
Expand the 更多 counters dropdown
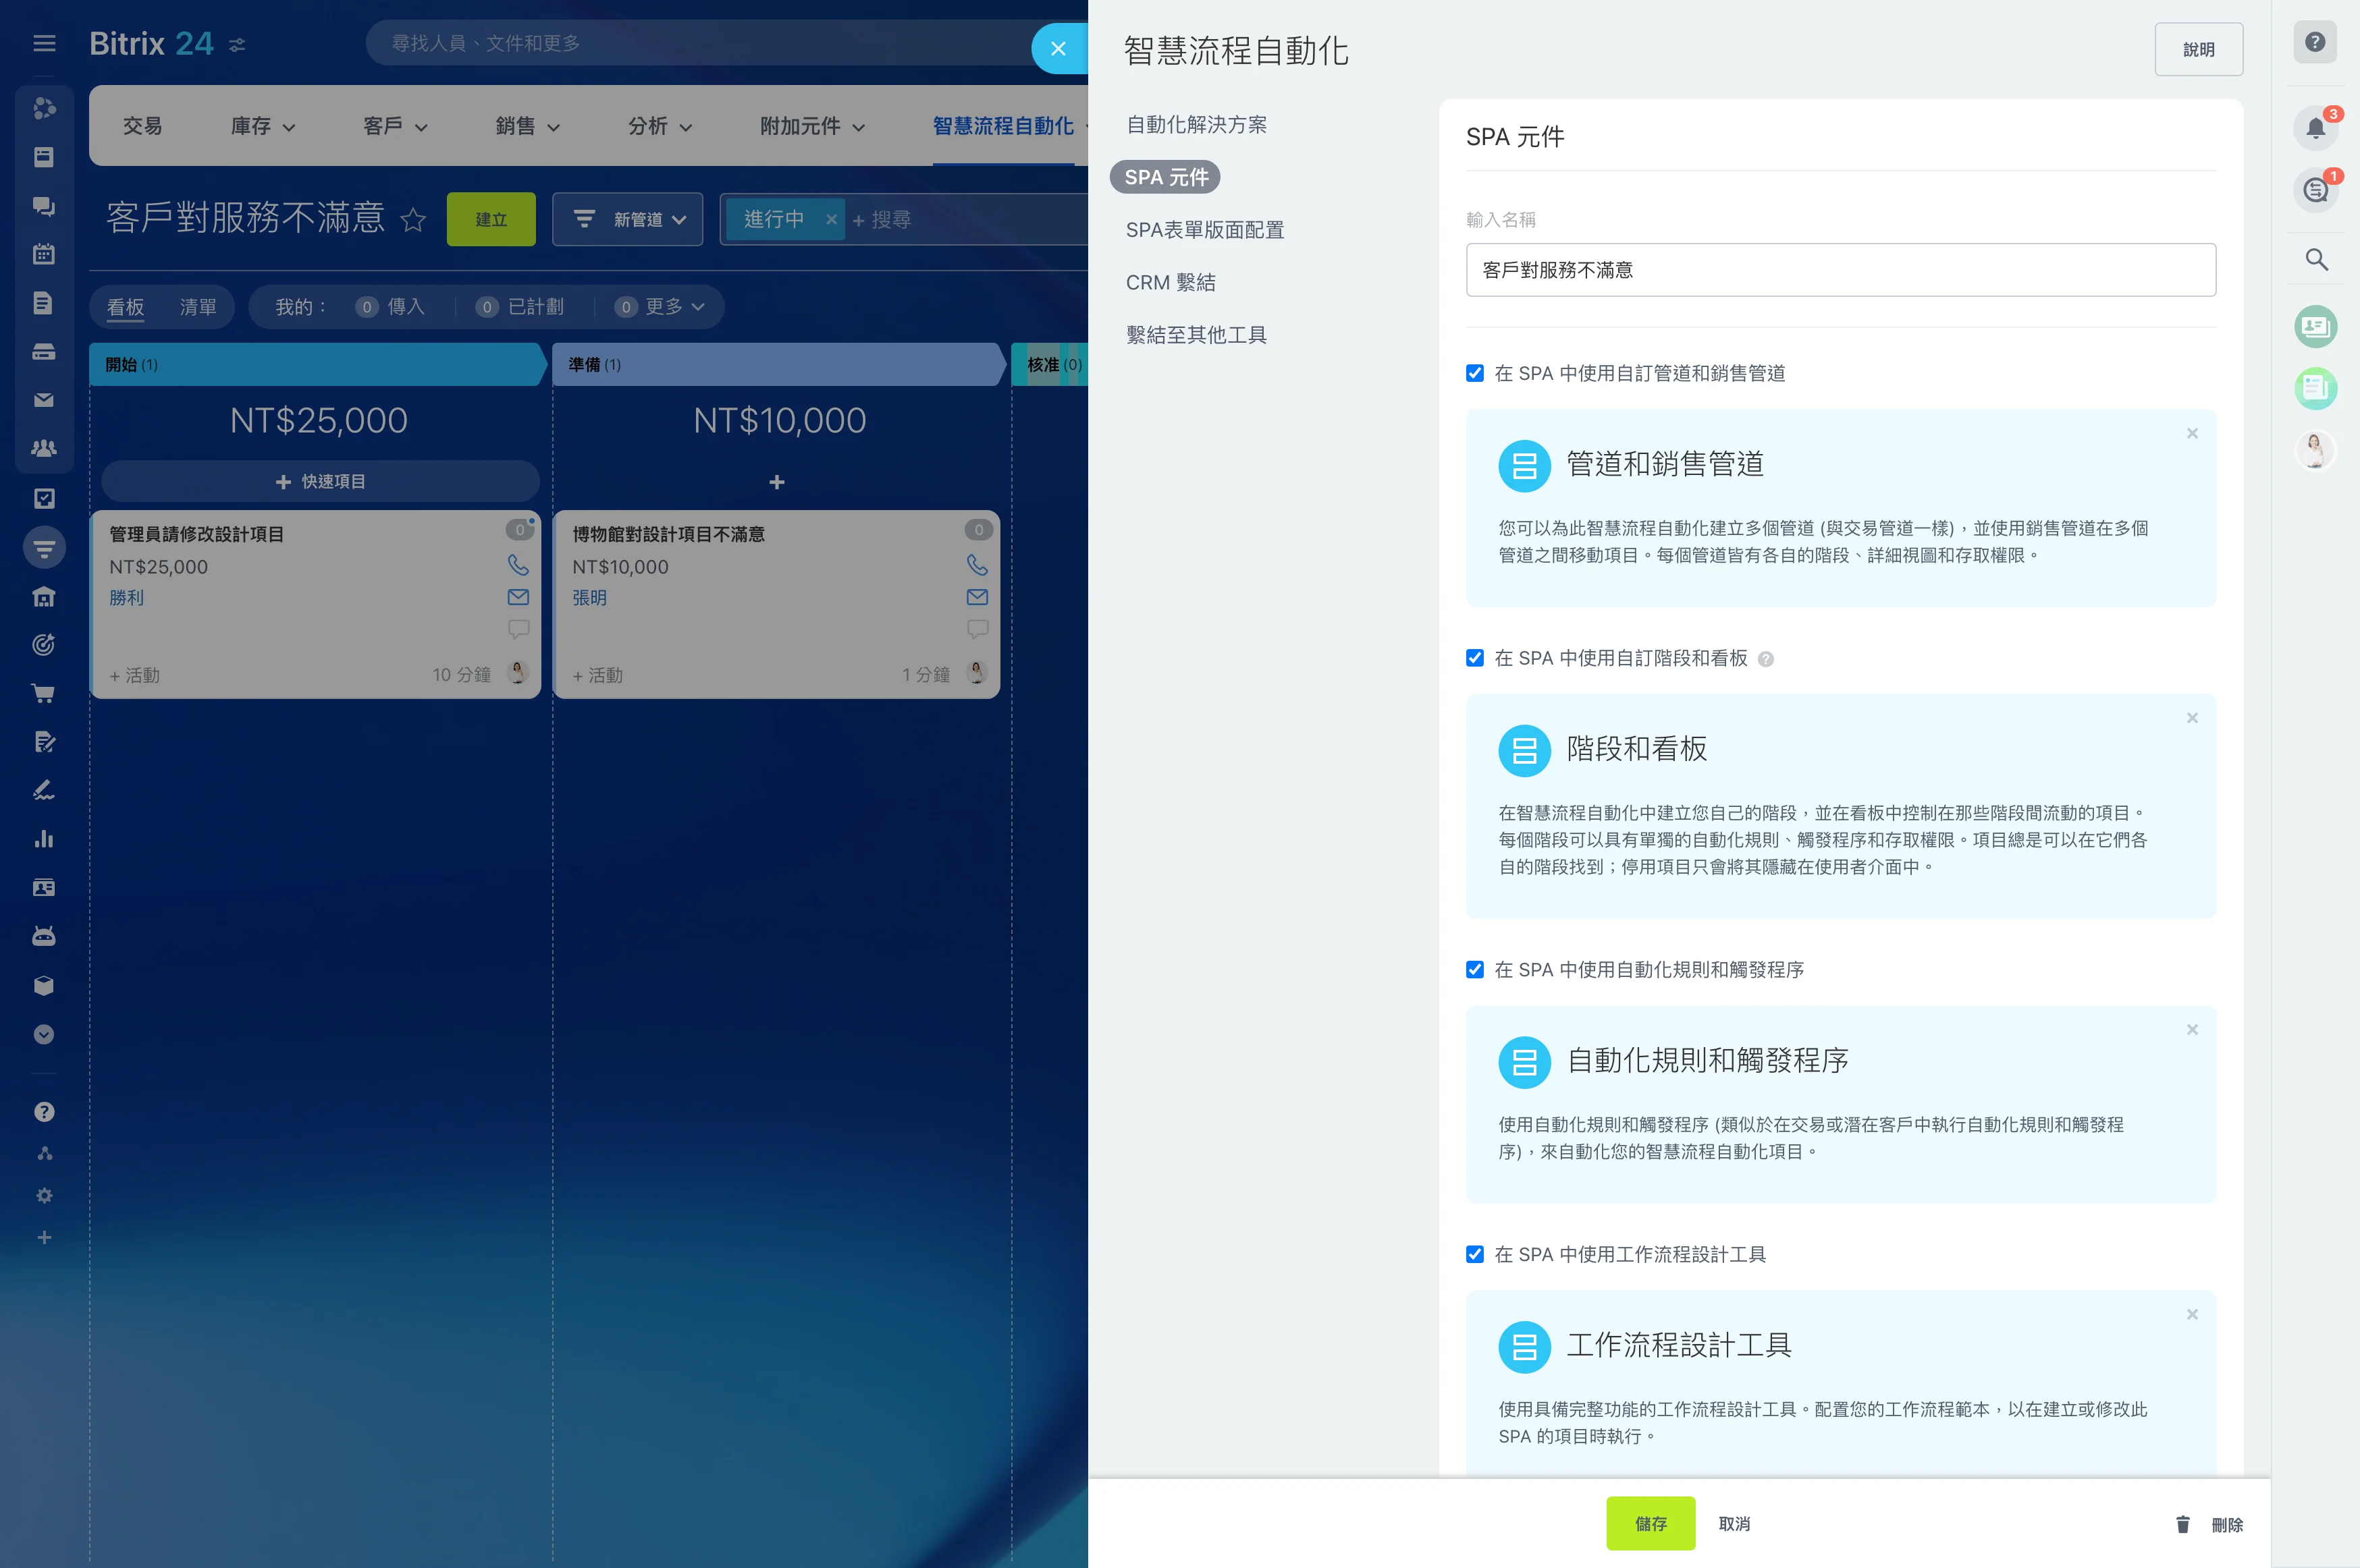(660, 307)
